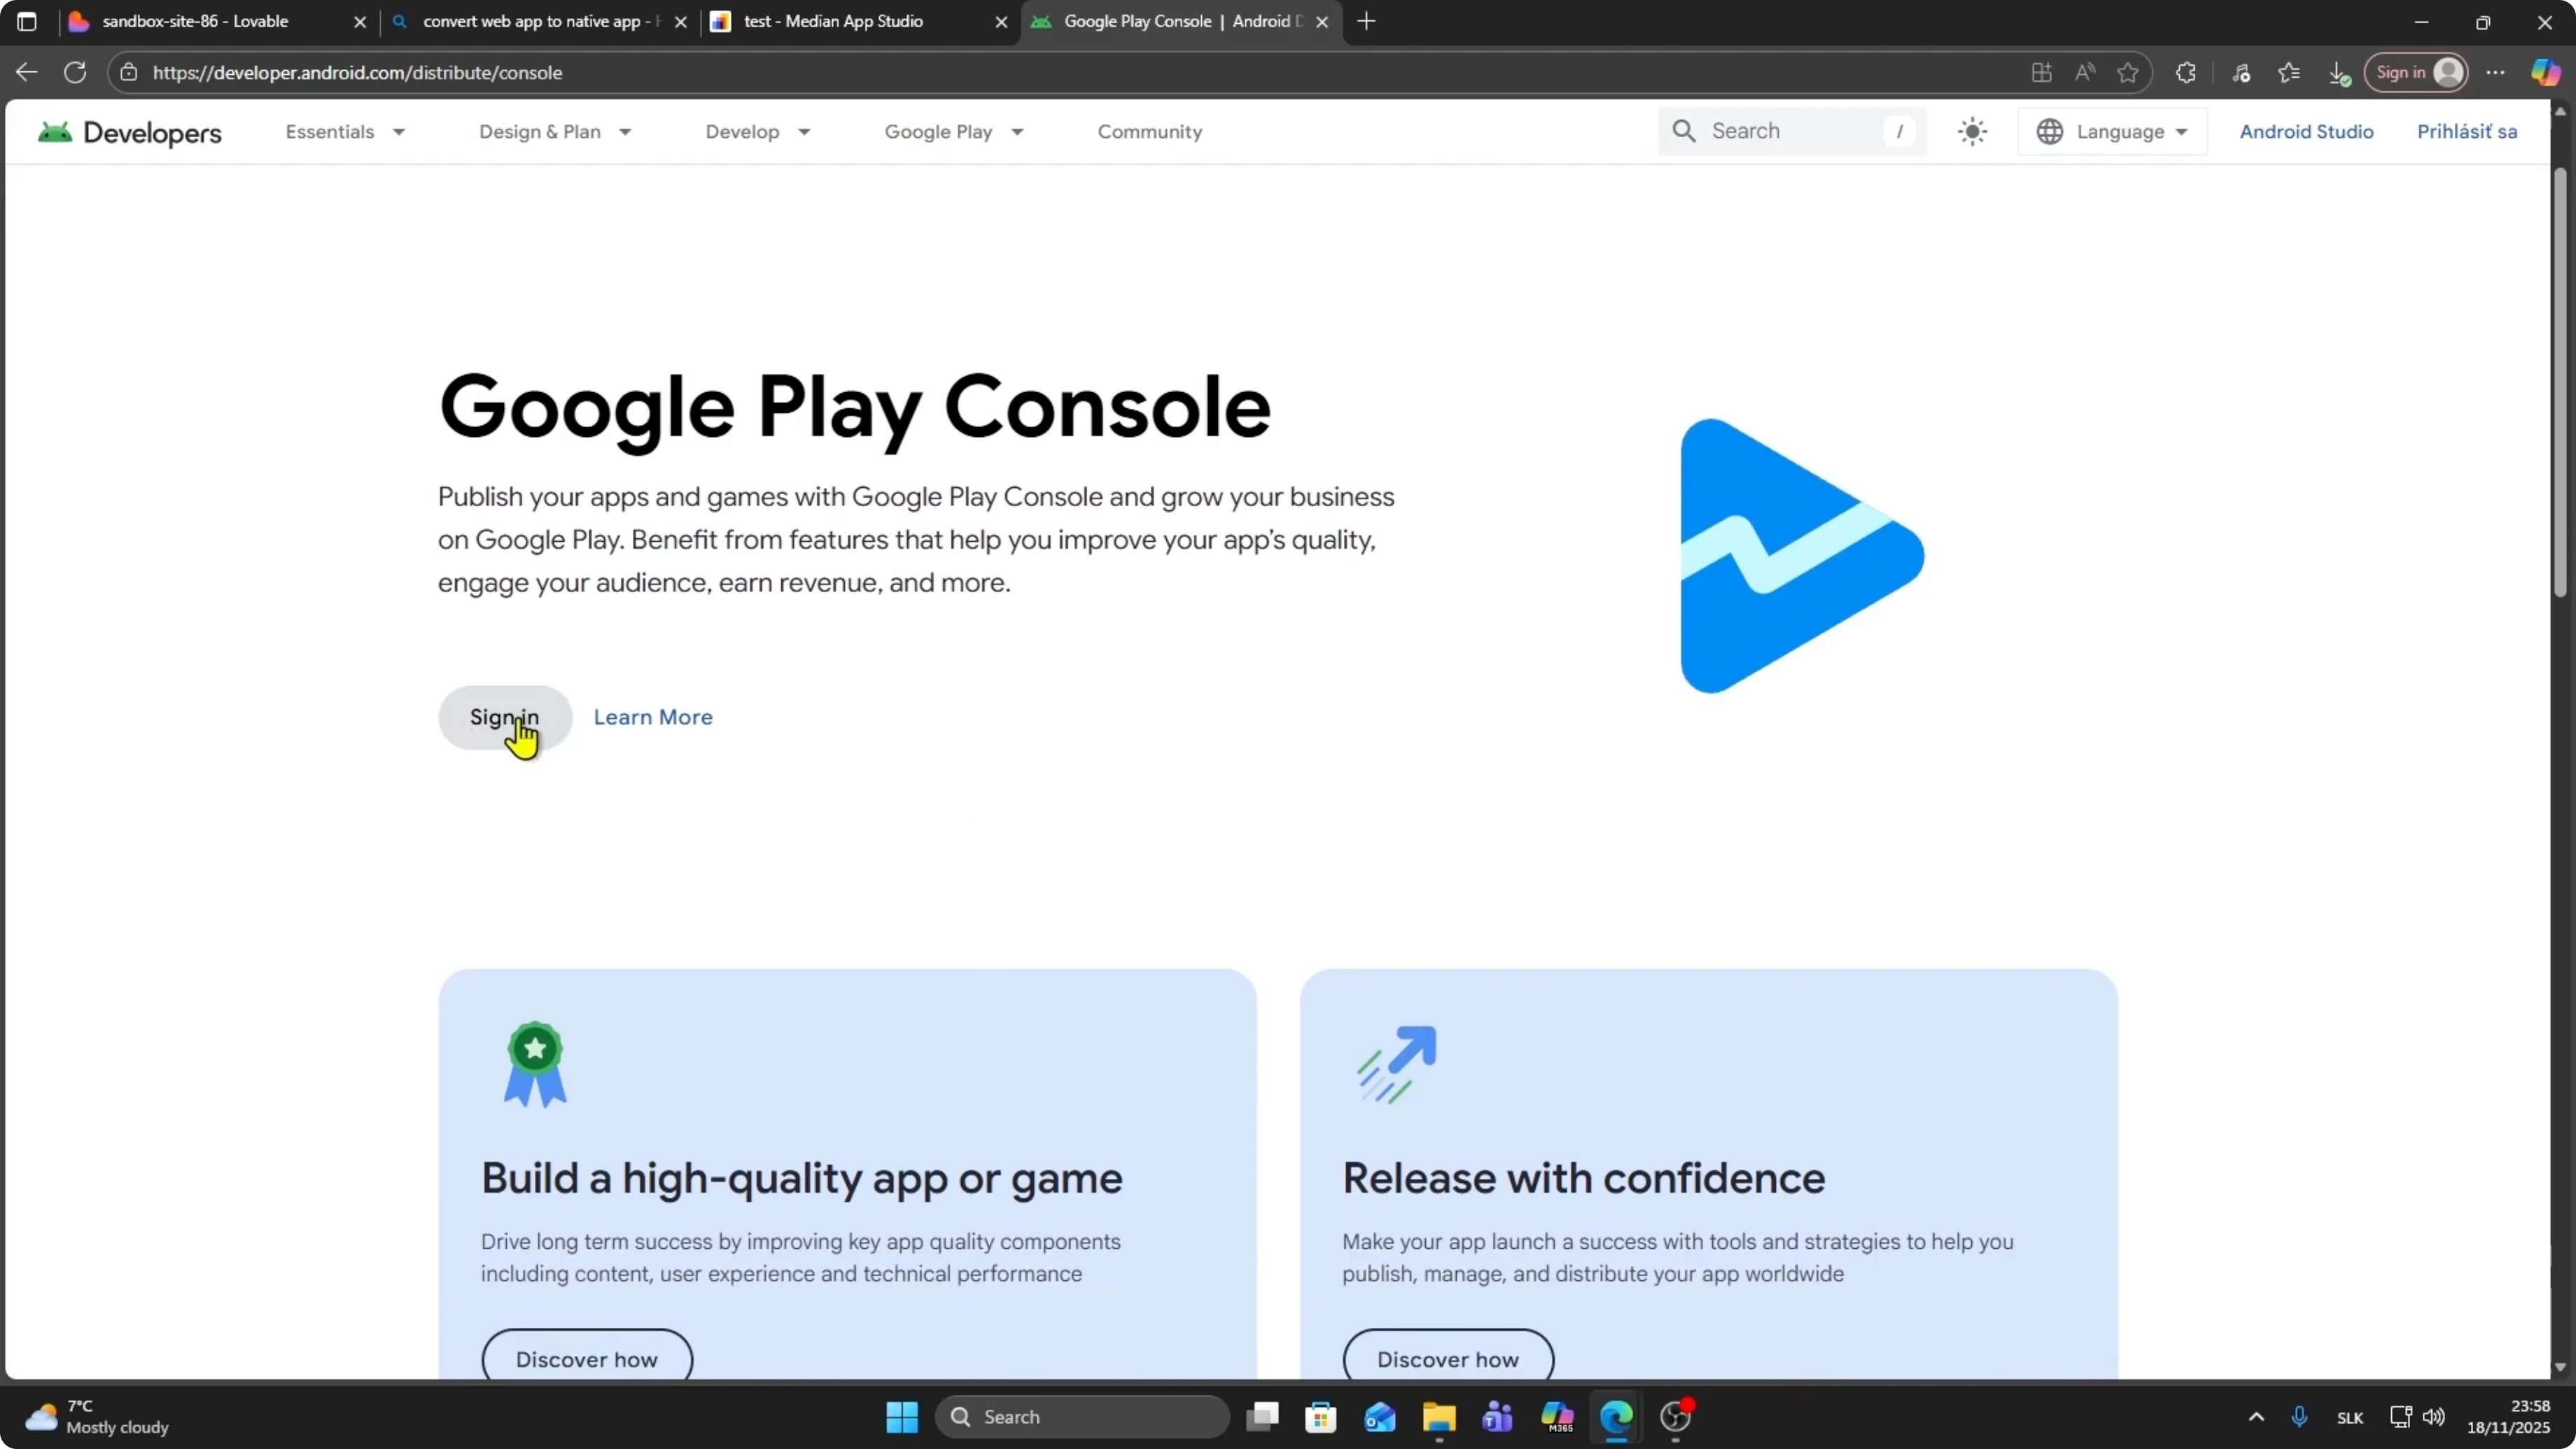
Task: Click the Edge profile Sign in button
Action: 2416,72
